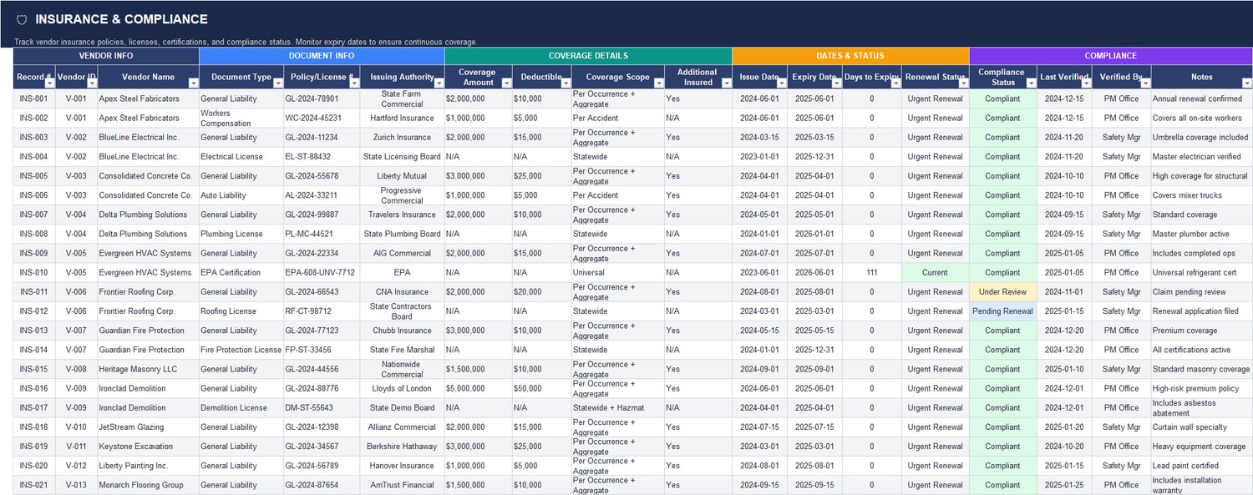Select the VENDOR INFO group header

[106, 56]
